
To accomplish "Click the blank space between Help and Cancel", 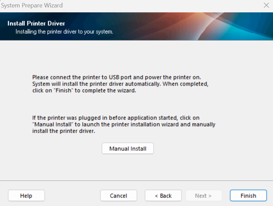I will tap(72, 196).
